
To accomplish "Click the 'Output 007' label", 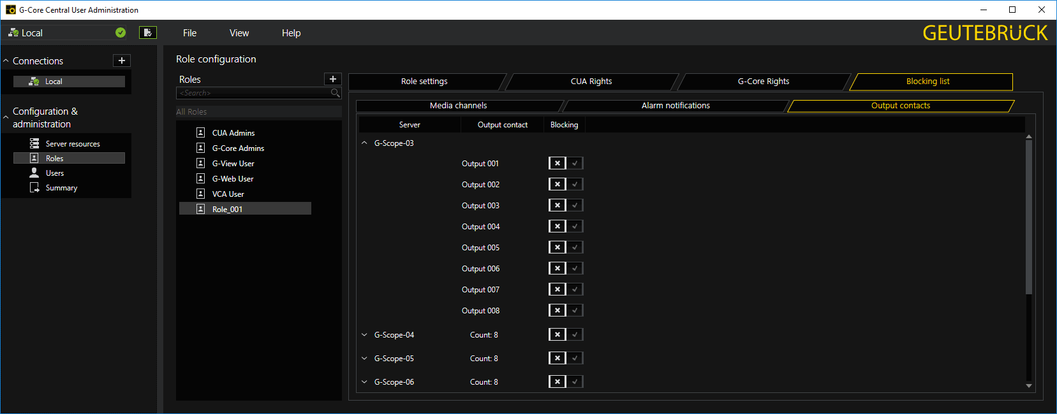I will (480, 290).
